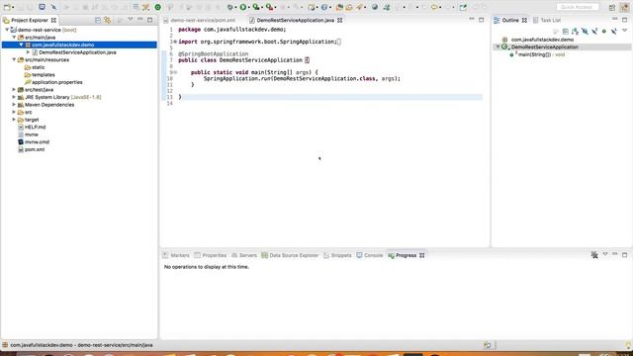Click the Open Type toolbar icon

click(x=339, y=7)
